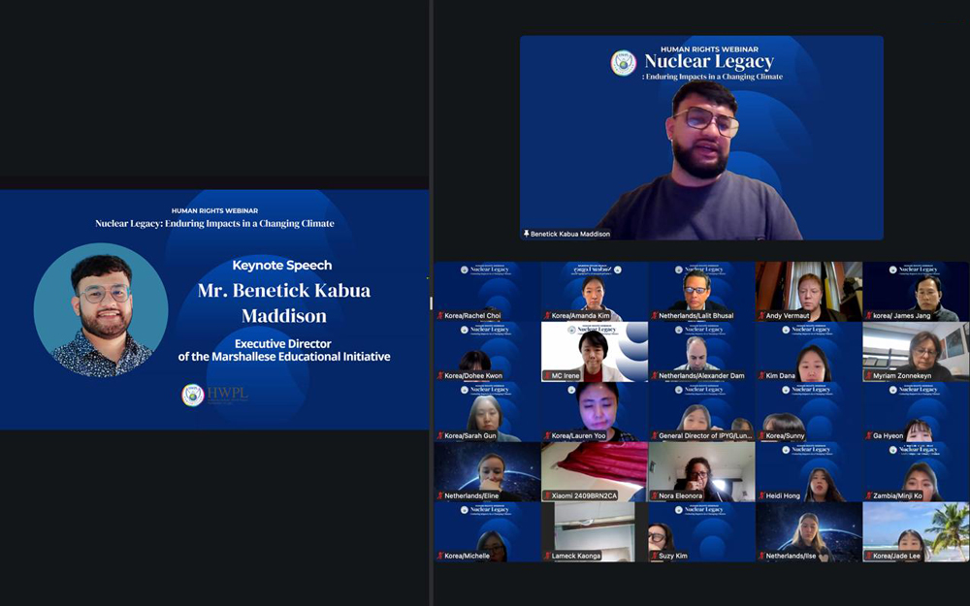Screen dimensions: 970x606
Task: Select Netherlands/Lalit Bhusal's video tile
Action: pyautogui.click(x=701, y=289)
